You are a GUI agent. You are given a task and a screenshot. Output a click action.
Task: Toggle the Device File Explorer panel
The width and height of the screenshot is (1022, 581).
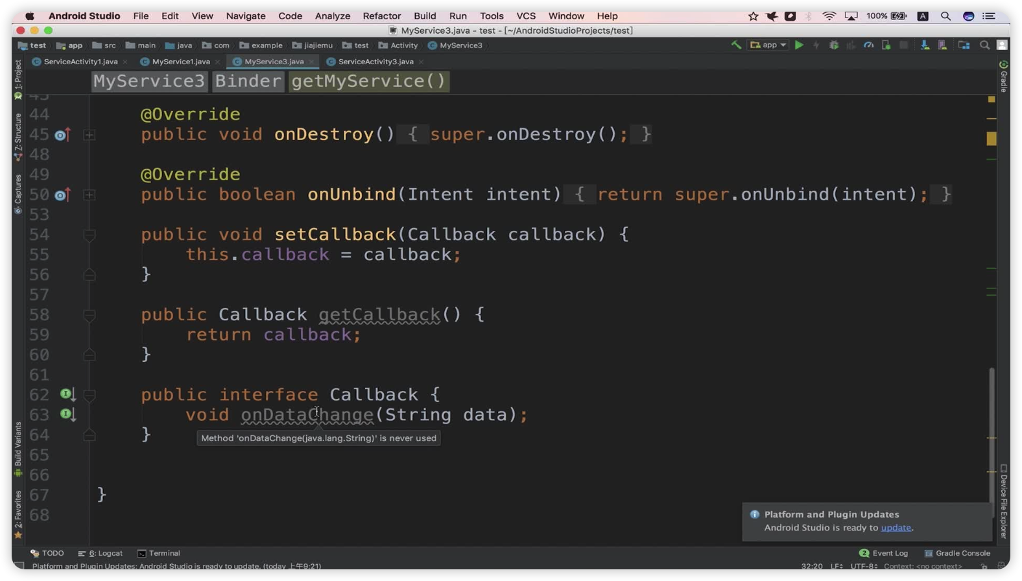coord(1003,501)
